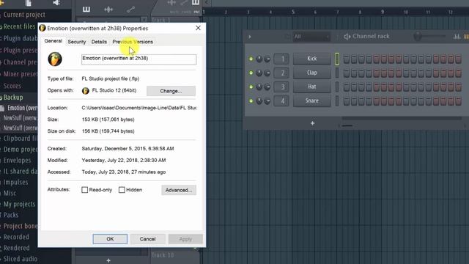
Task: Click the Snare mixer track number 4
Action: point(281,101)
